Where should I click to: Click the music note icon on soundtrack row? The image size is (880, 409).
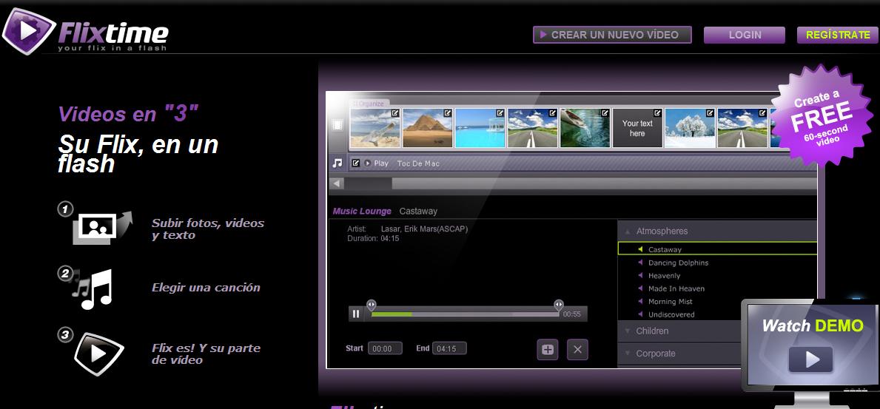pyautogui.click(x=337, y=163)
